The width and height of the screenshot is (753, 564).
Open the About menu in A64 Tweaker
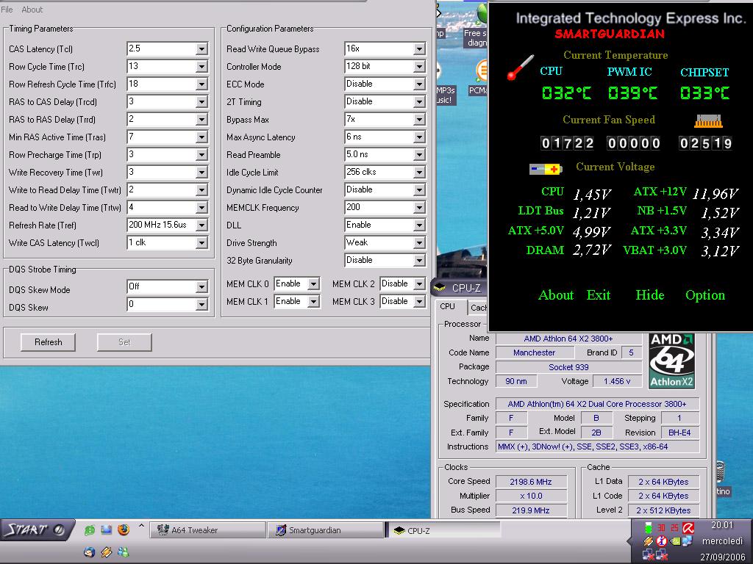pyautogui.click(x=32, y=10)
